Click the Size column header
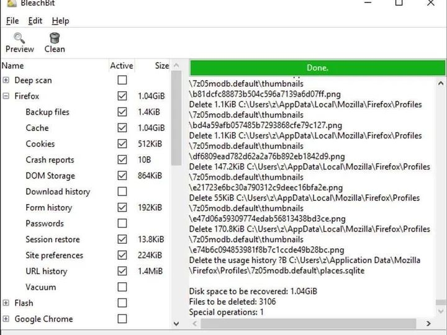 (x=153, y=66)
